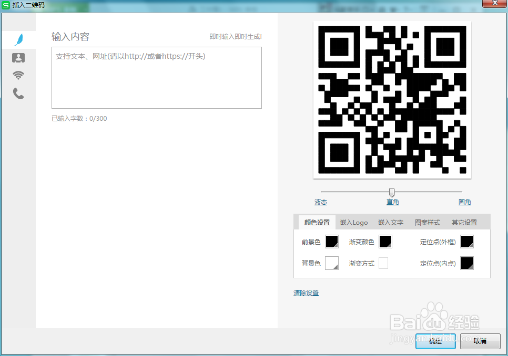Choose the WiFi icon in sidebar
The width and height of the screenshot is (508, 356).
pyautogui.click(x=18, y=75)
